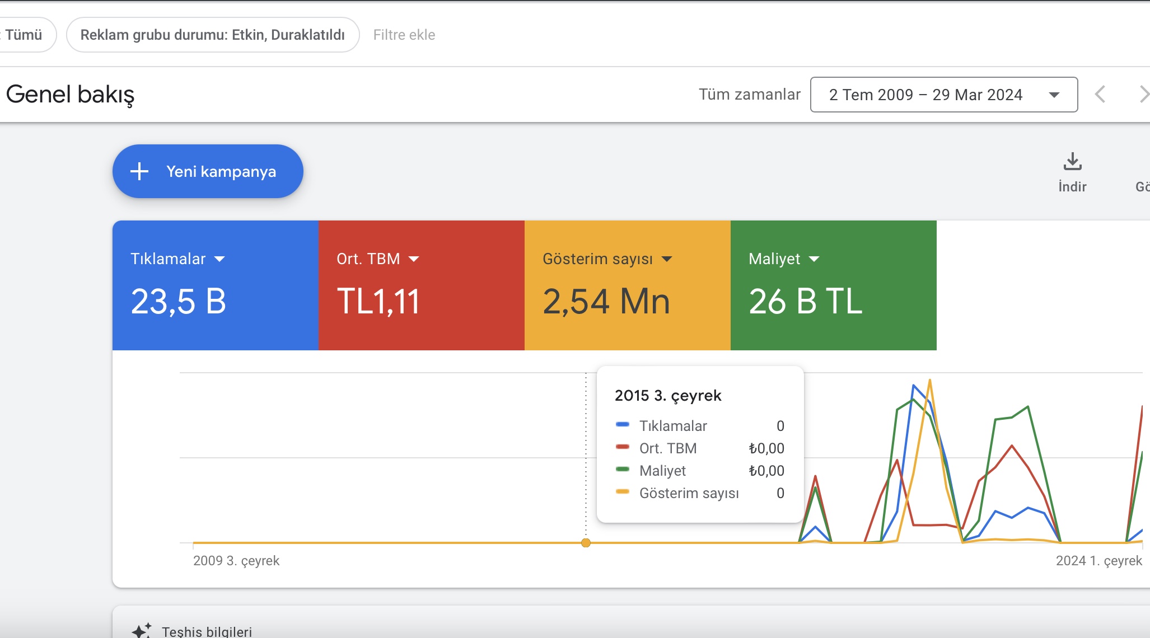Expand the Maliyet metric dropdown

814,259
